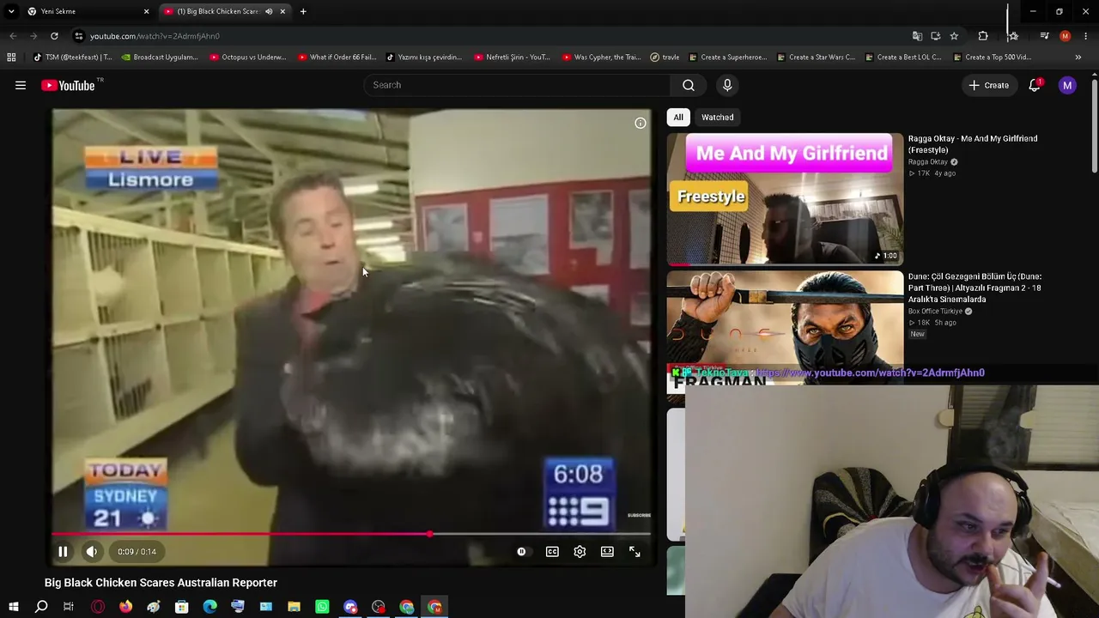Visit the Ragga Oktay channel link
The image size is (1099, 618).
click(928, 161)
